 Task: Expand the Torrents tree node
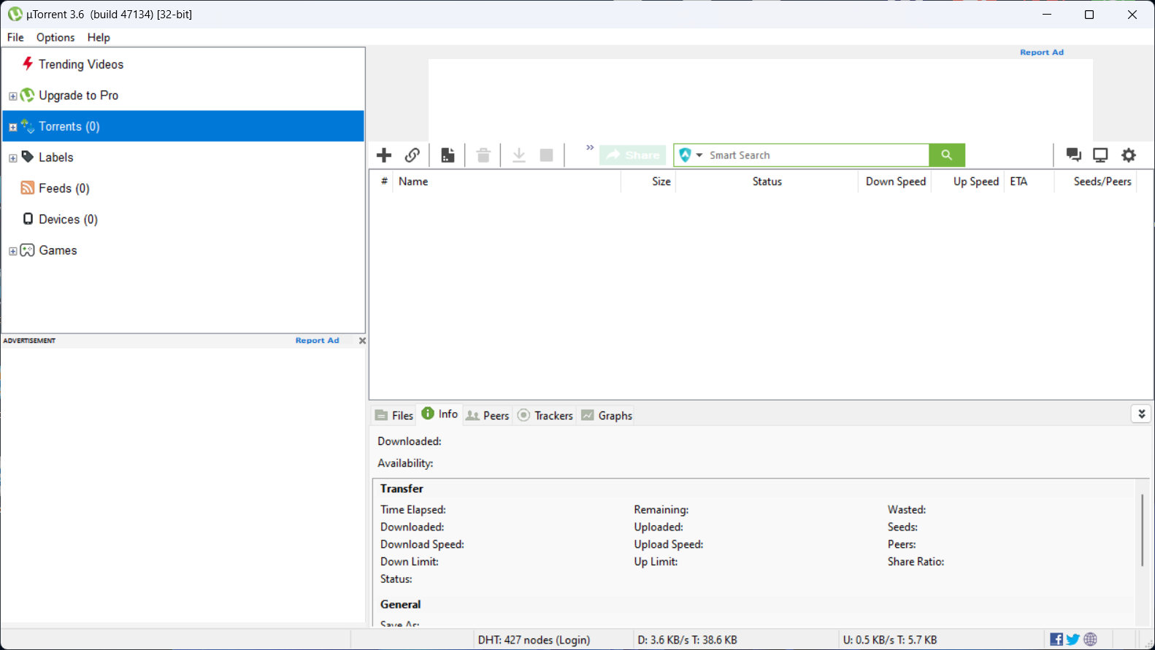12,127
